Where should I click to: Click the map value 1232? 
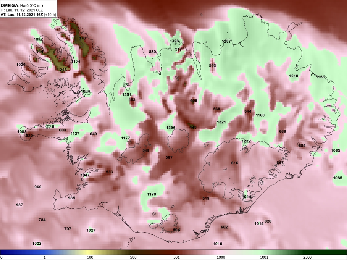pyautogui.click(x=246, y=141)
